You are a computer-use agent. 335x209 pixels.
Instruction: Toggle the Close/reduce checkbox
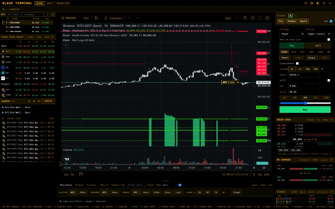297,63
